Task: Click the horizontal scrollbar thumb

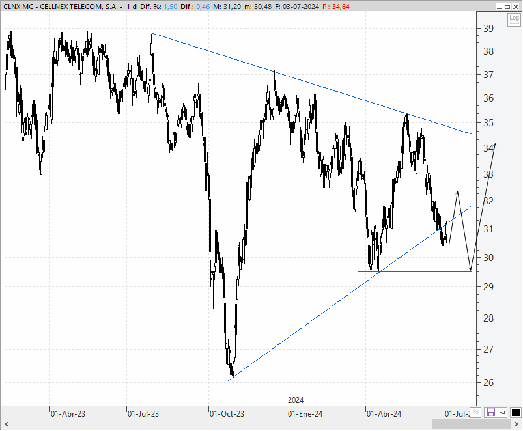Action: (470, 424)
